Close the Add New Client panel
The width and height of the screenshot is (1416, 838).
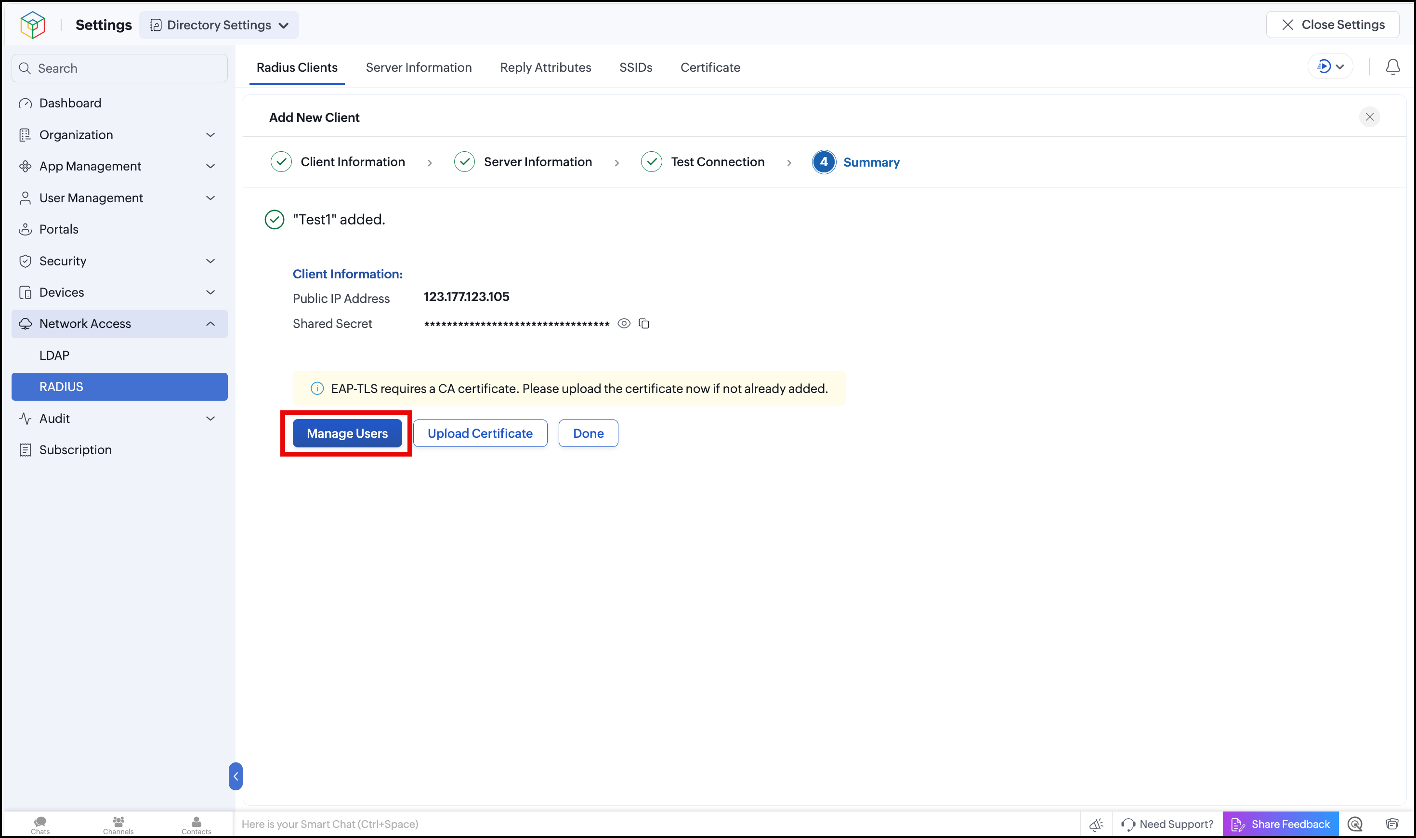[x=1370, y=117]
